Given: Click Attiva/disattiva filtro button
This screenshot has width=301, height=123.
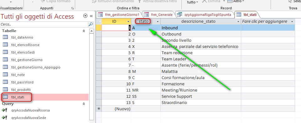Looking at the screenshot, I should (x=157, y=1).
